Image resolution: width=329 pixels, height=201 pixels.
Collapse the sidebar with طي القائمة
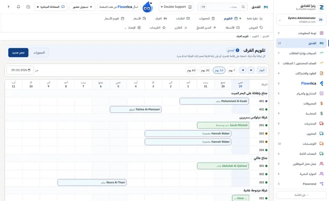tap(301, 195)
